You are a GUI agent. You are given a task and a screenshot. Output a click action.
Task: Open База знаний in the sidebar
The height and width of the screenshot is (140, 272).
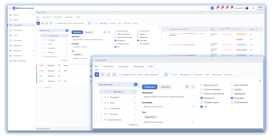(x=21, y=40)
